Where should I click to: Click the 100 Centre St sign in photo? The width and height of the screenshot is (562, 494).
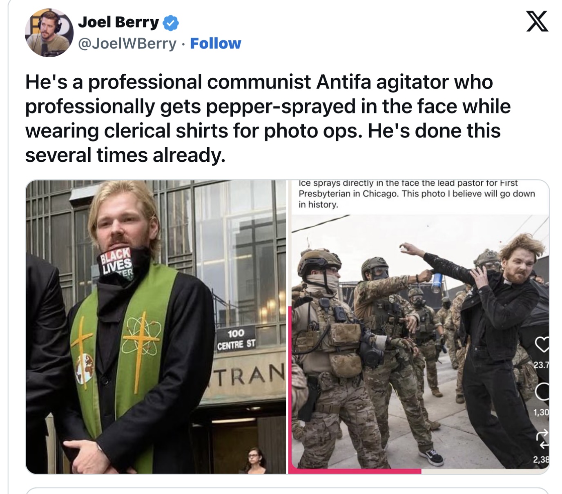(x=236, y=339)
